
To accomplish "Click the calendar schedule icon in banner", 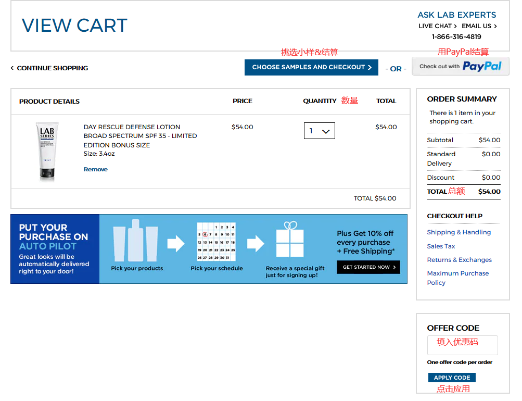I will click(x=216, y=242).
